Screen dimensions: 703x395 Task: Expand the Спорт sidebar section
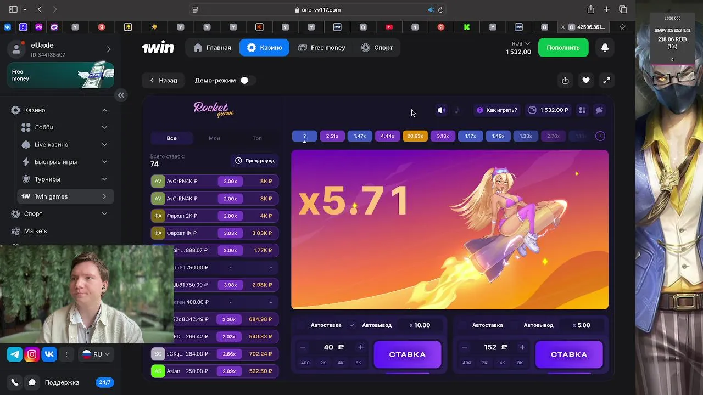coord(104,214)
